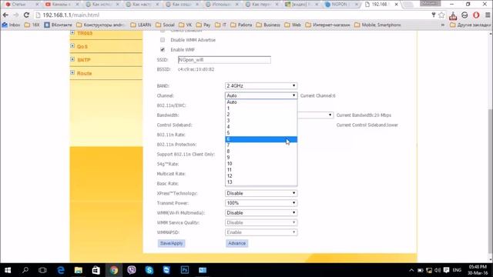The width and height of the screenshot is (493, 277).
Task: Switch to the NGPON browser tab
Action: 340,5
